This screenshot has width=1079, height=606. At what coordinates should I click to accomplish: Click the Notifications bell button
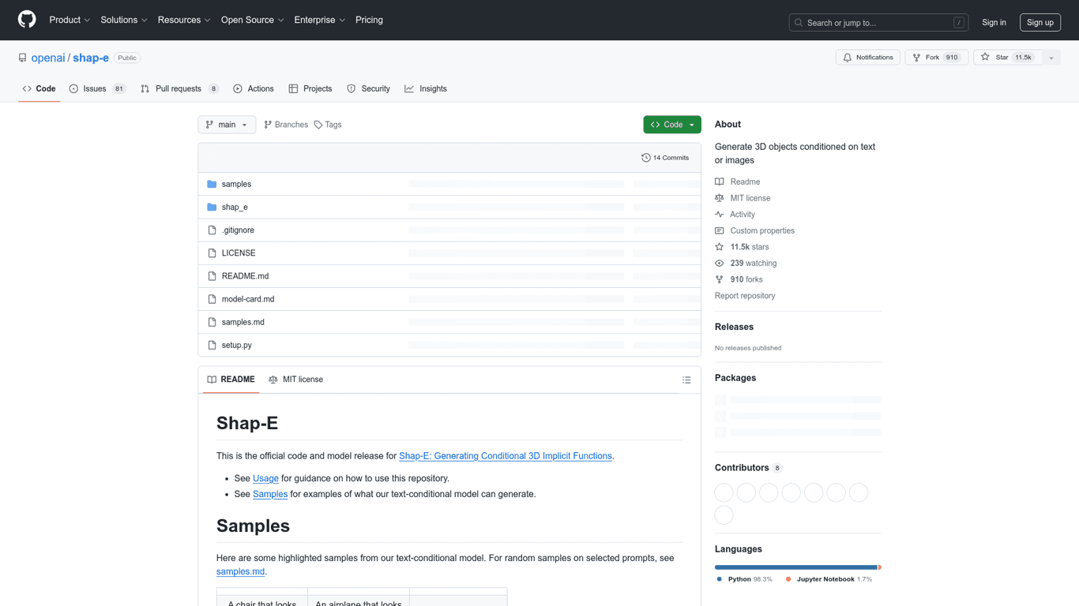click(867, 58)
